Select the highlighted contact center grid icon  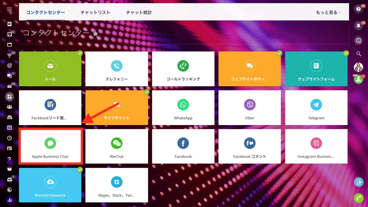point(9,96)
